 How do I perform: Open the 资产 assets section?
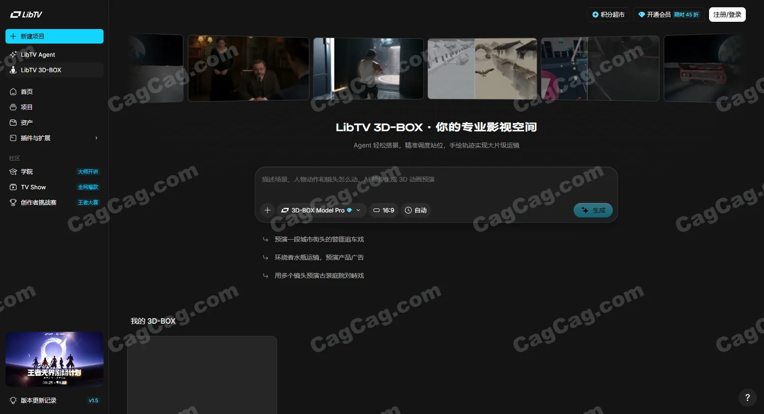point(54,122)
